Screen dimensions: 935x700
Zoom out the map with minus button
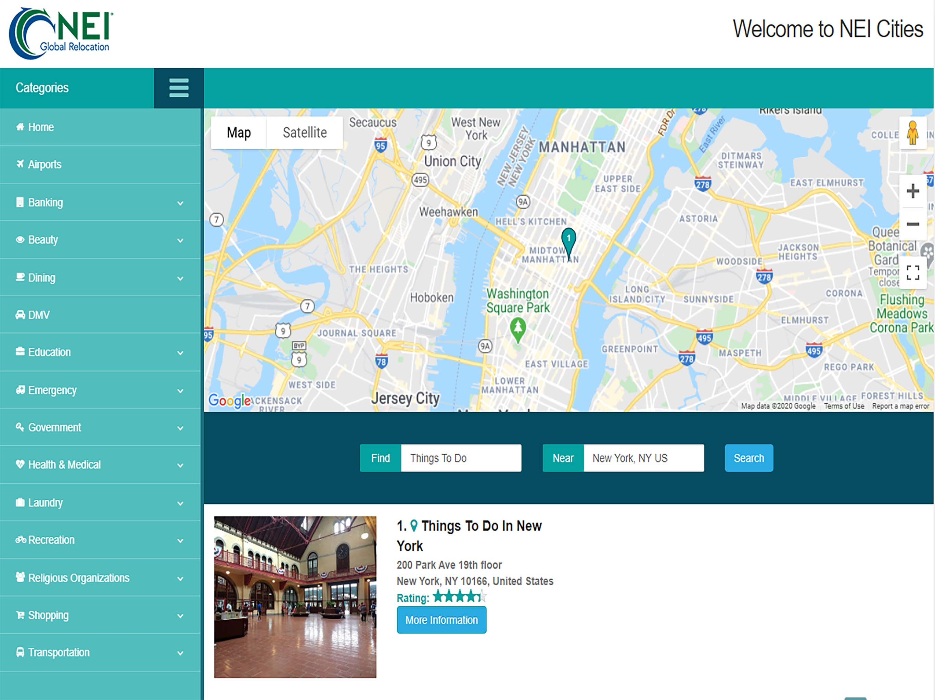[913, 224]
